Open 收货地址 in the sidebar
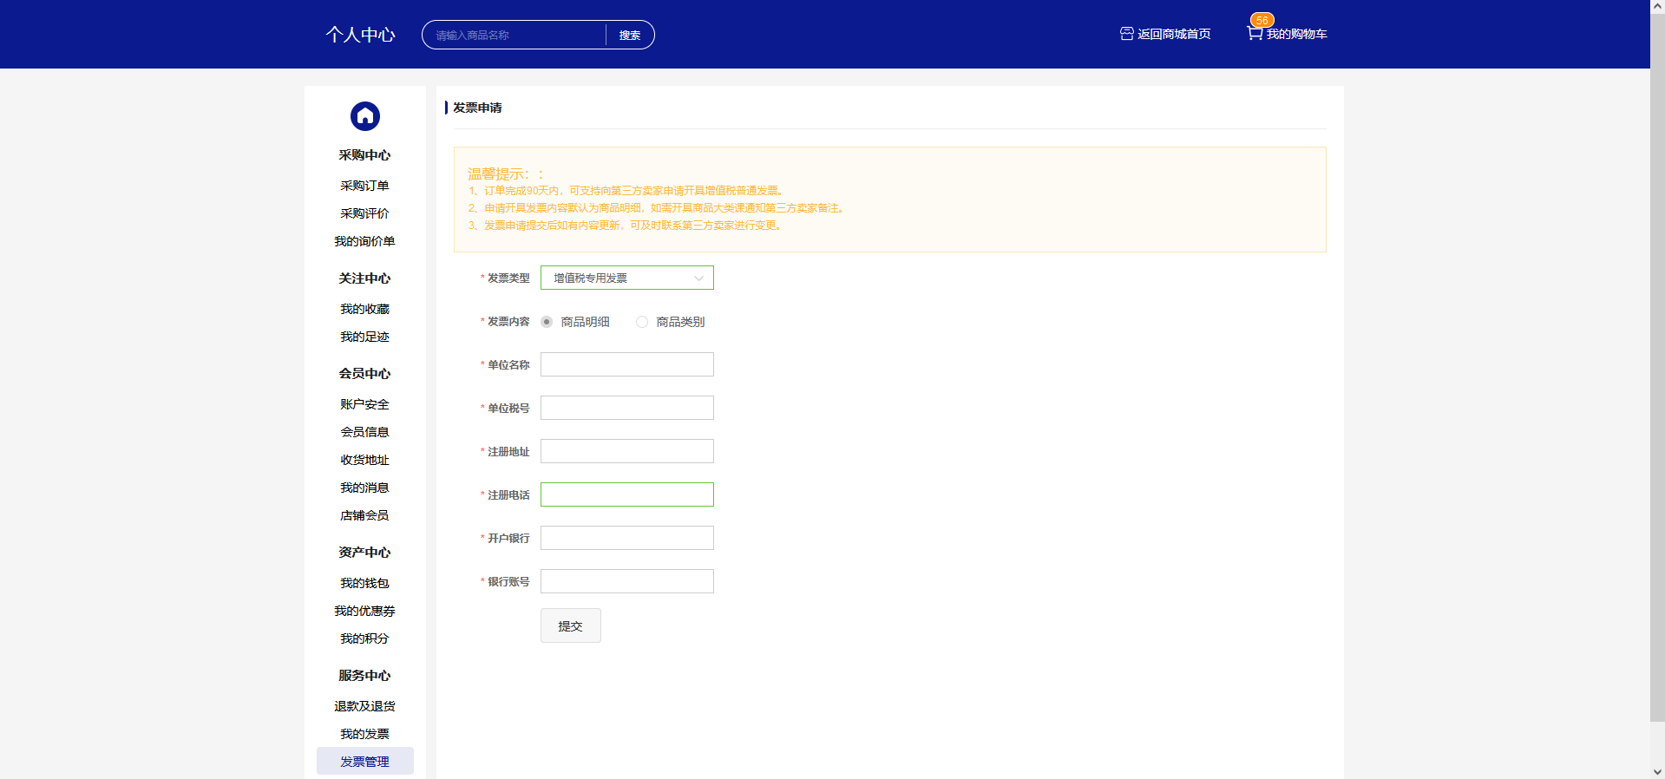1665x779 pixels. [x=364, y=460]
